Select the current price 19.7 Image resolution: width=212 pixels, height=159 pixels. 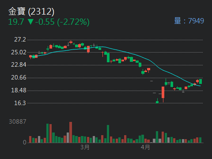(16, 22)
